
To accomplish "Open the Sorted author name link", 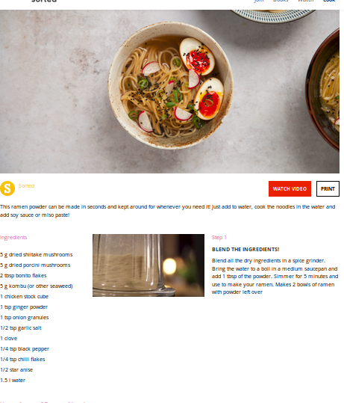I will tap(26, 186).
